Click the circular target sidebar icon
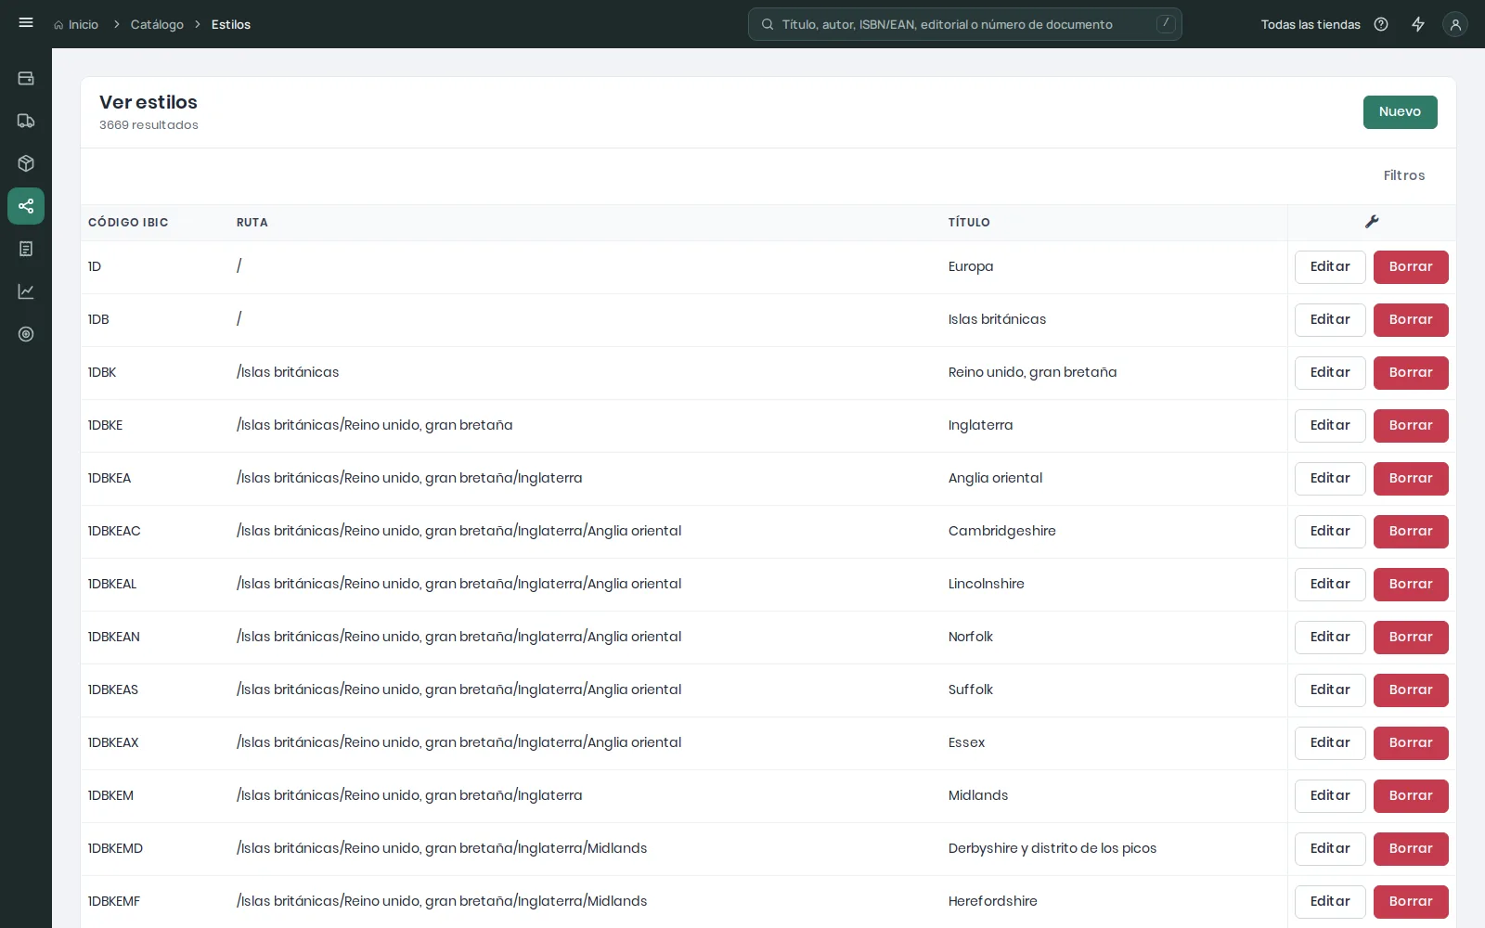This screenshot has height=928, width=1485. click(26, 334)
